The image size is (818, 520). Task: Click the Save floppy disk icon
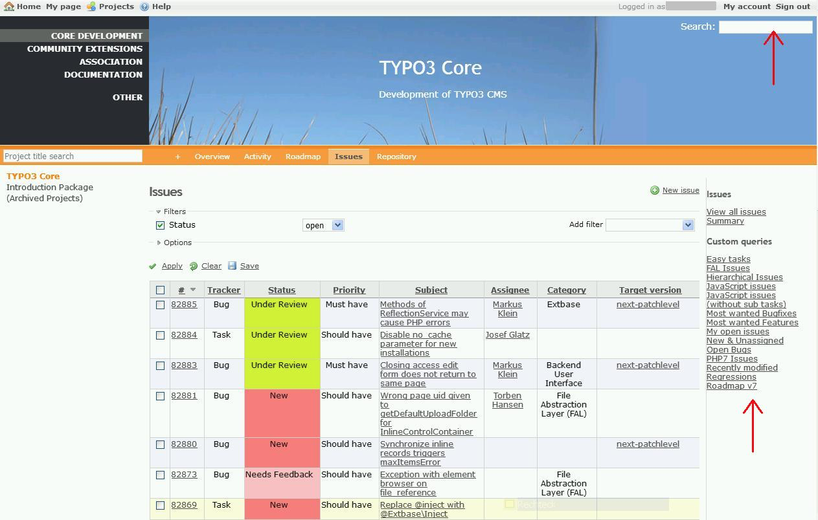click(x=233, y=266)
